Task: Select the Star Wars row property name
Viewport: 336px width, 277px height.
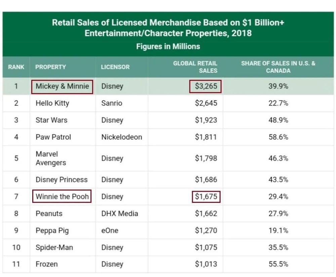Action: point(51,120)
